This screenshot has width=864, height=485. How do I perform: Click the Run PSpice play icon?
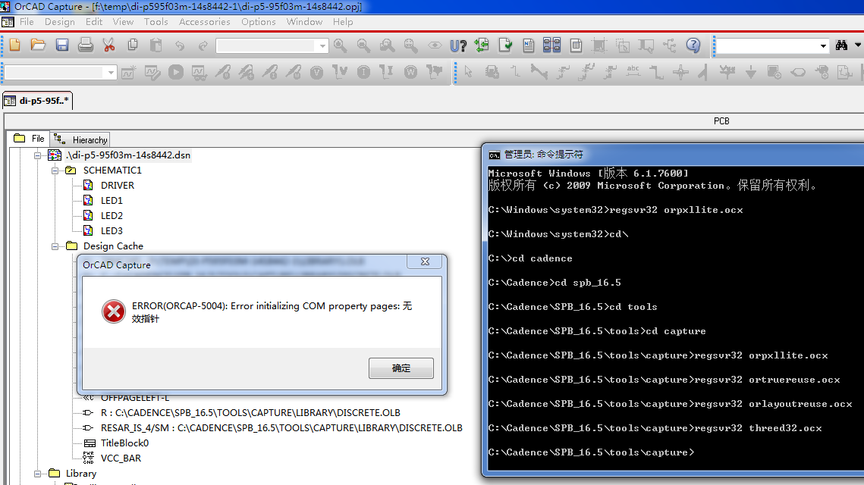coord(176,72)
